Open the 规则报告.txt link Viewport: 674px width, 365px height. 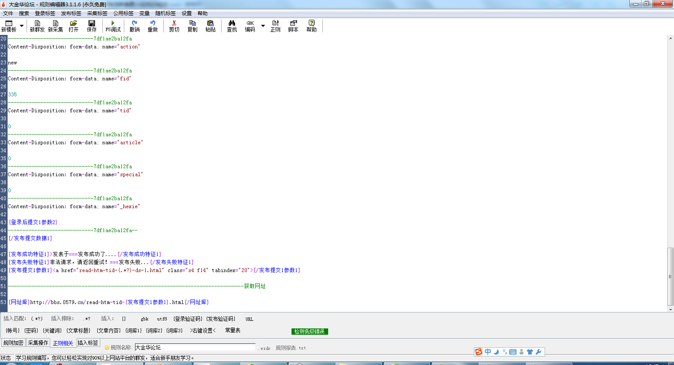tap(291, 348)
